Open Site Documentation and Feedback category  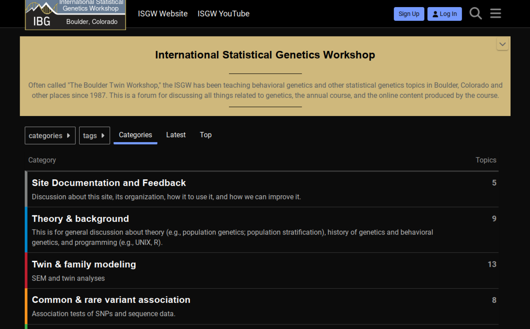click(109, 183)
